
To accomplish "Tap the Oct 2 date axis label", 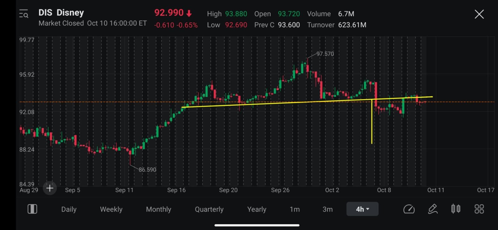I will pos(332,190).
